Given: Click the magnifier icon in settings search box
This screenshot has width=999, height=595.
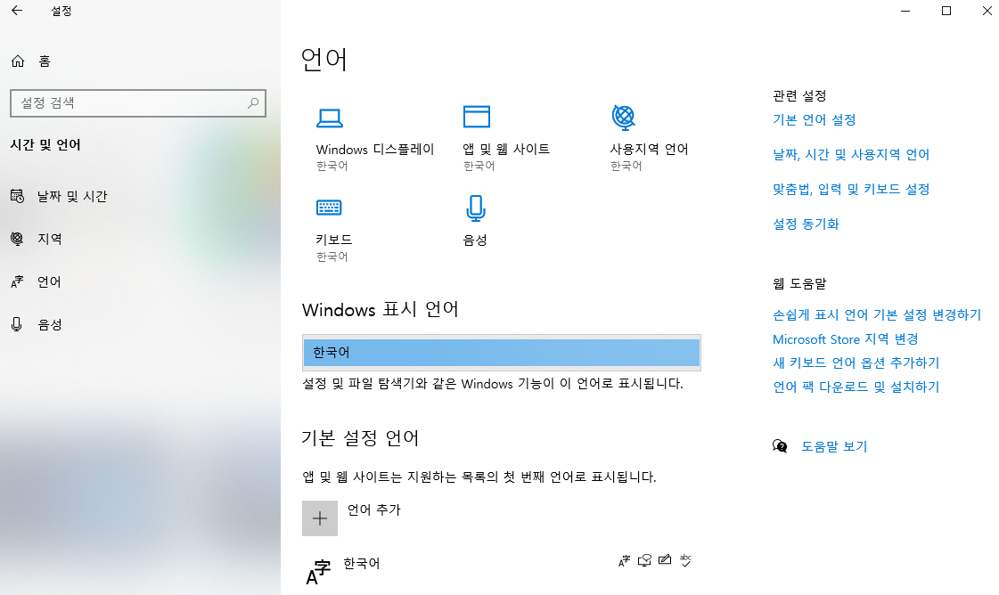Looking at the screenshot, I should (x=253, y=102).
